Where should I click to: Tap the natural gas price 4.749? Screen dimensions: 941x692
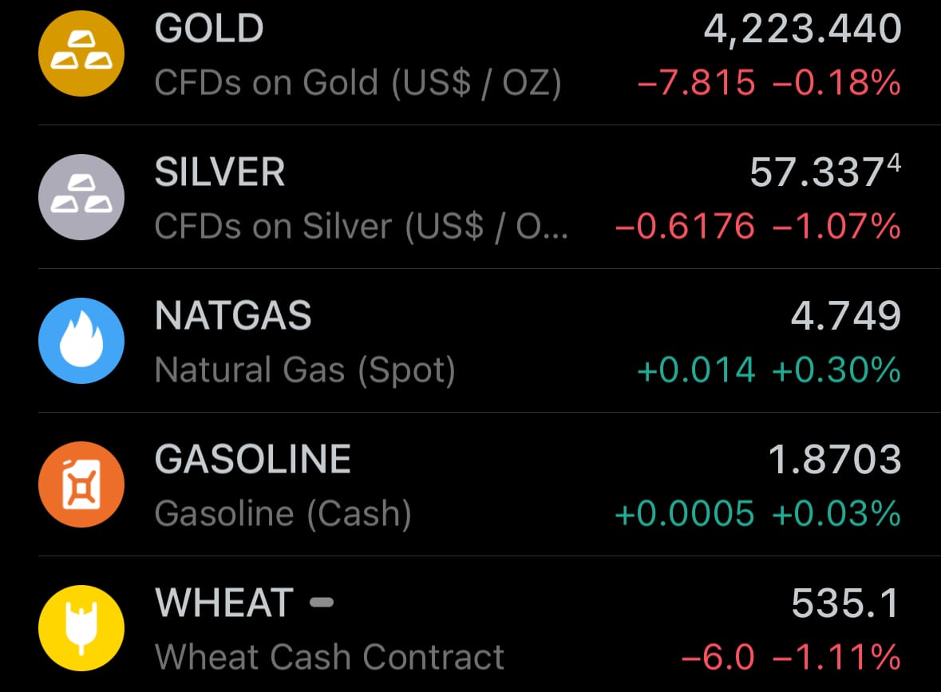[845, 317]
